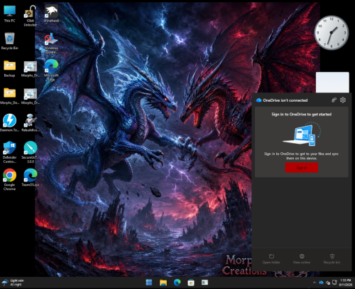Select the Microsoft Edge desktop shortcut
This screenshot has width=355, height=289.
pos(51,70)
